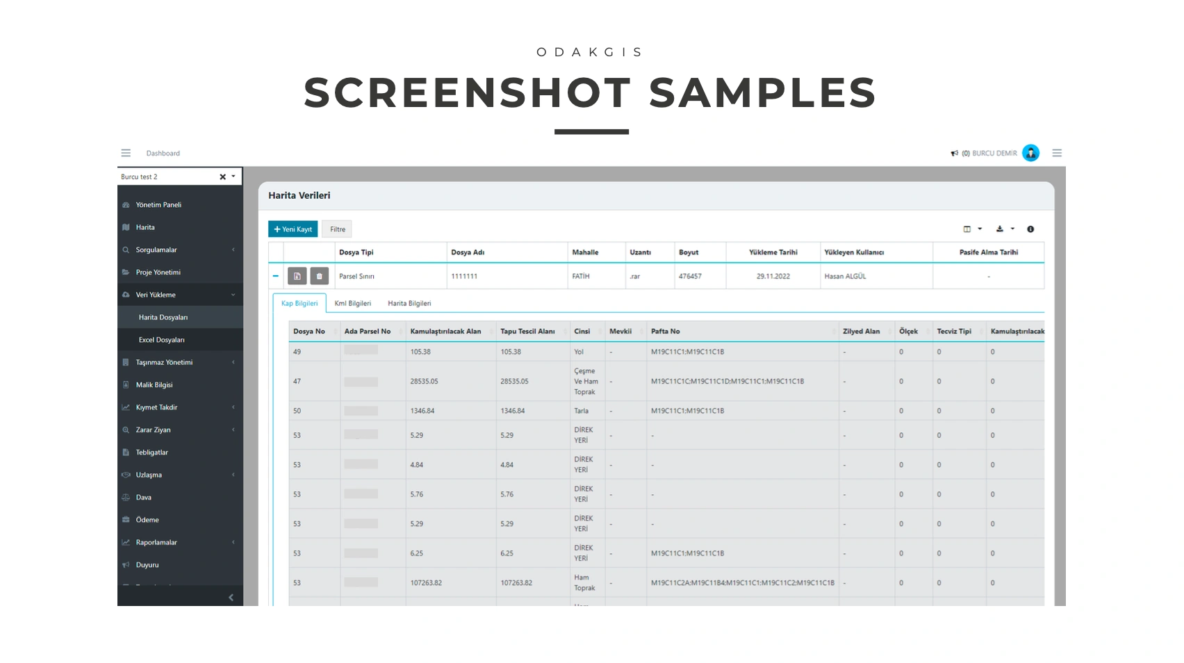This screenshot has width=1184, height=663.
Task: Click the file document icon in Parsel Sınırı row
Action: 297,277
